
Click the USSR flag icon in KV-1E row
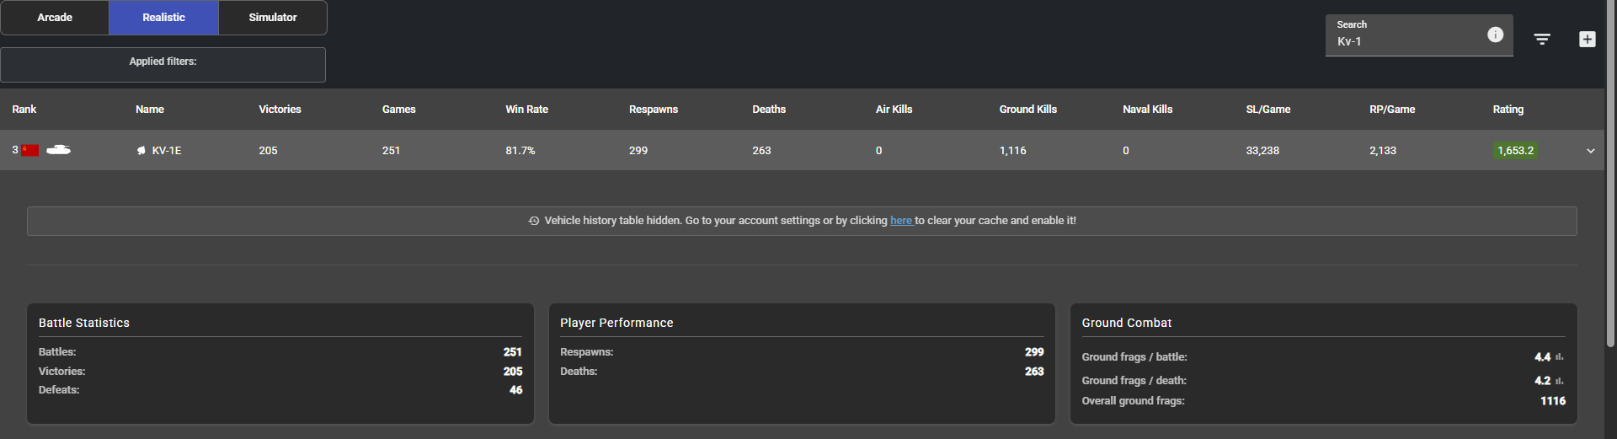30,150
